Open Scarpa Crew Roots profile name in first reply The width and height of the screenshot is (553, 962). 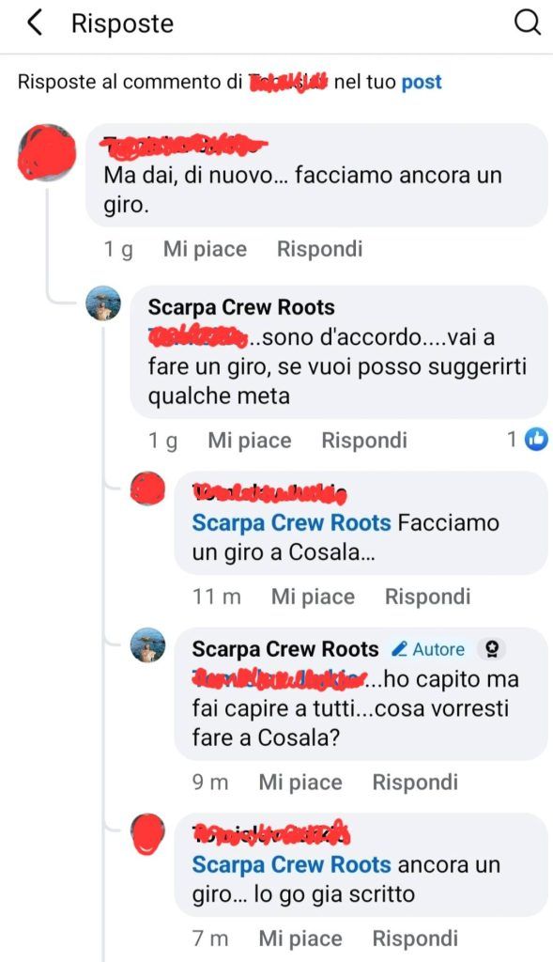pos(241,307)
